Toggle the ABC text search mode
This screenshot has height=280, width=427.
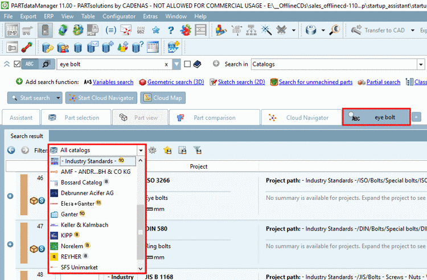(x=30, y=64)
